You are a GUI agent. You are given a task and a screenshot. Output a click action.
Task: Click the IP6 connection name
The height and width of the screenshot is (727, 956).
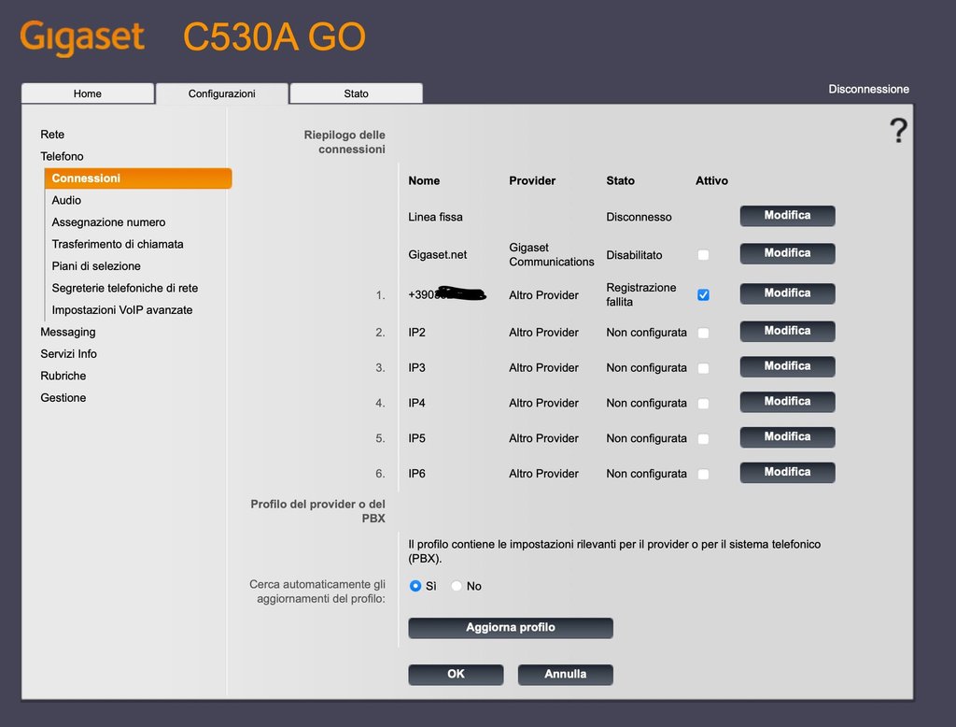point(417,474)
